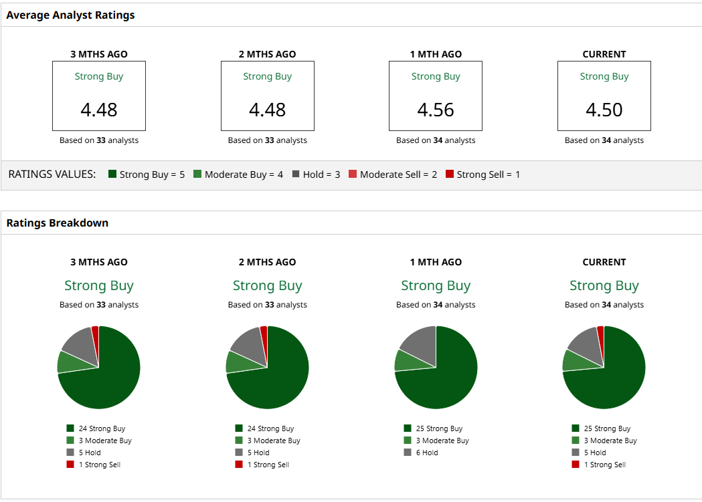Click the RATINGS VALUES: label
This screenshot has width=702, height=502.
(x=52, y=174)
